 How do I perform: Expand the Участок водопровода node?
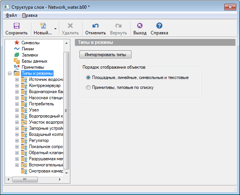(17, 122)
